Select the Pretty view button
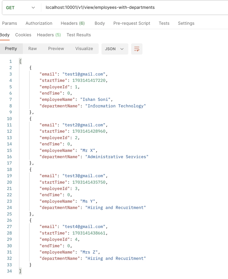228x279 pixels. (11, 48)
